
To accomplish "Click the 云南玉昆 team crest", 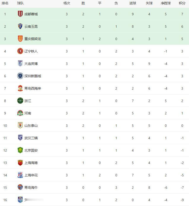I will coord(20,26).
